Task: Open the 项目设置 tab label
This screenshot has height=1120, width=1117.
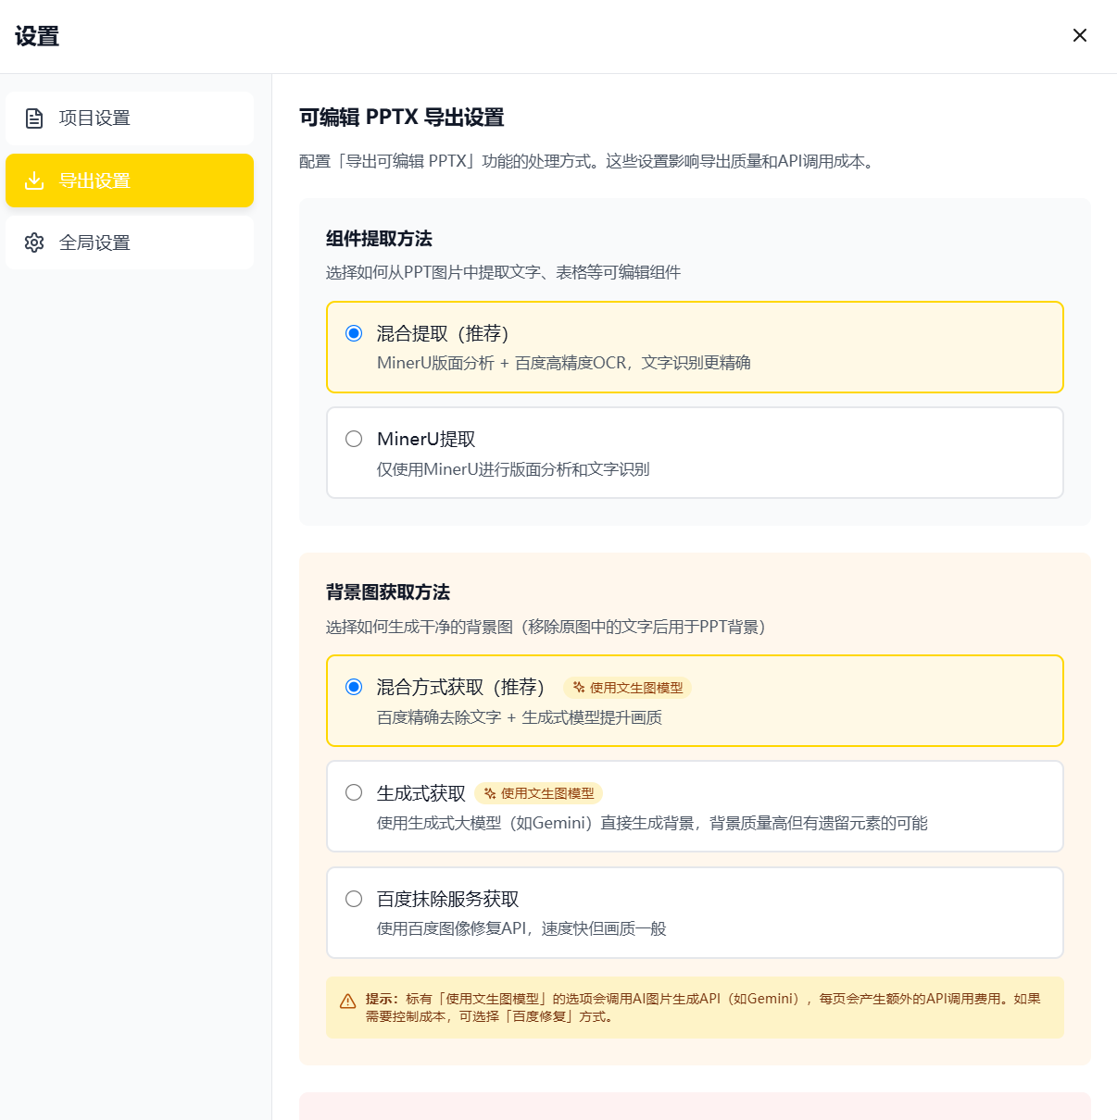Action: coord(94,118)
